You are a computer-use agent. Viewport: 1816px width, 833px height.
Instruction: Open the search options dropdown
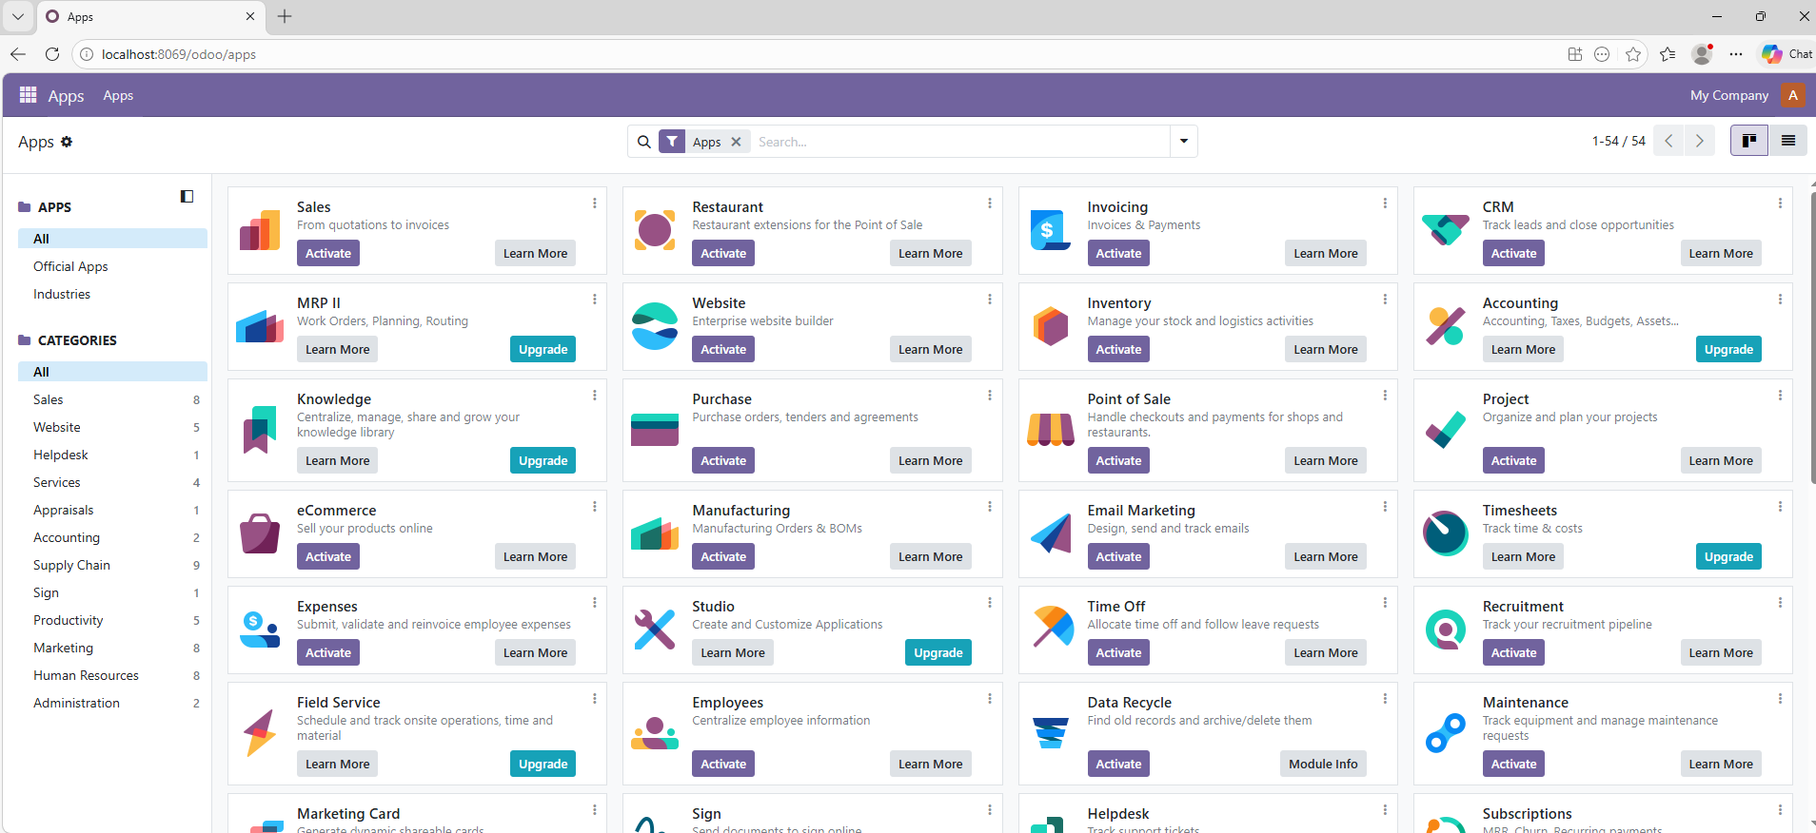coord(1183,142)
